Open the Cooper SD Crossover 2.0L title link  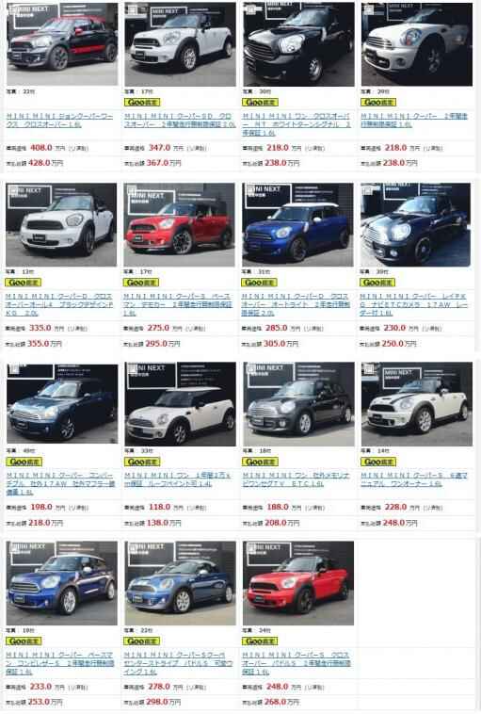coord(180,121)
